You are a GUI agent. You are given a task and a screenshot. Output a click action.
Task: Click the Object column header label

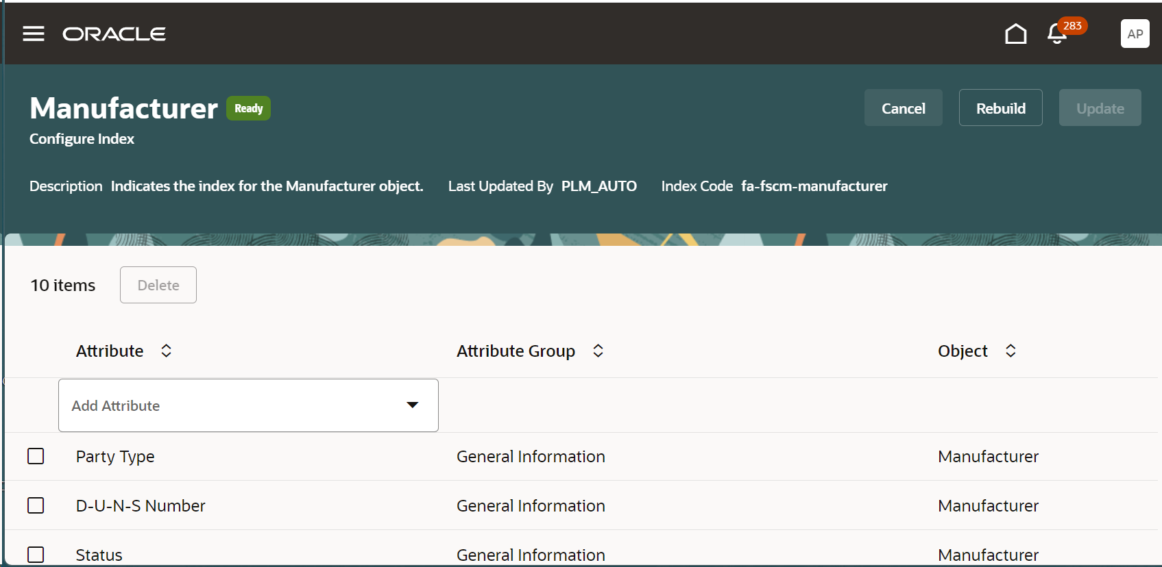click(x=963, y=351)
